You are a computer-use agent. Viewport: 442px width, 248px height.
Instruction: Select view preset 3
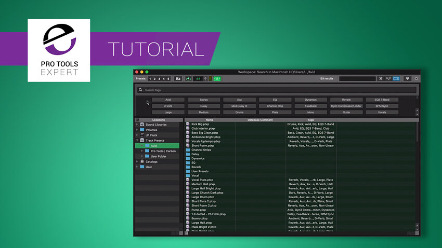159,79
